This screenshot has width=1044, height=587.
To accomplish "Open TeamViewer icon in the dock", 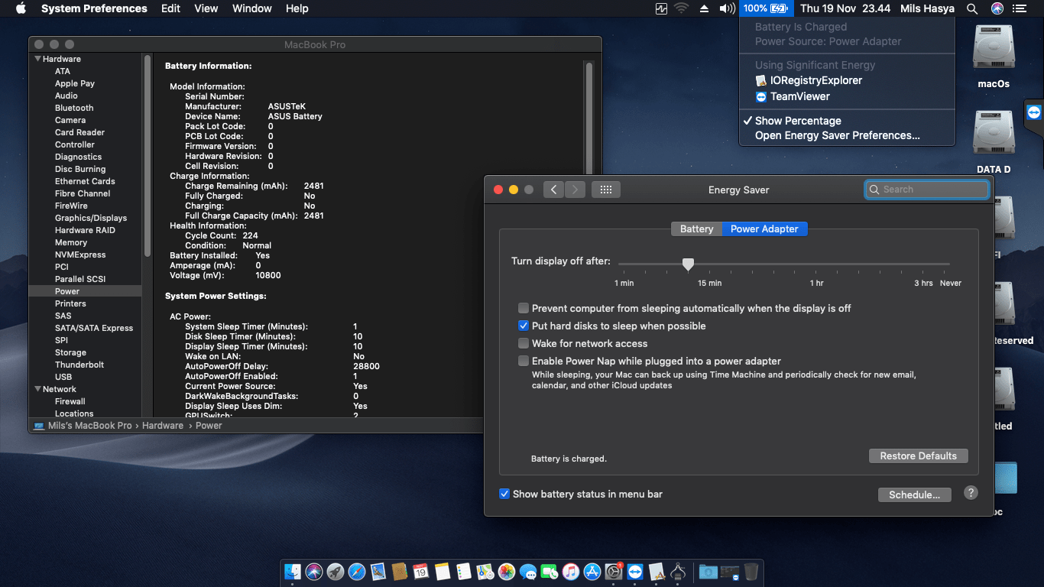I will [x=635, y=571].
